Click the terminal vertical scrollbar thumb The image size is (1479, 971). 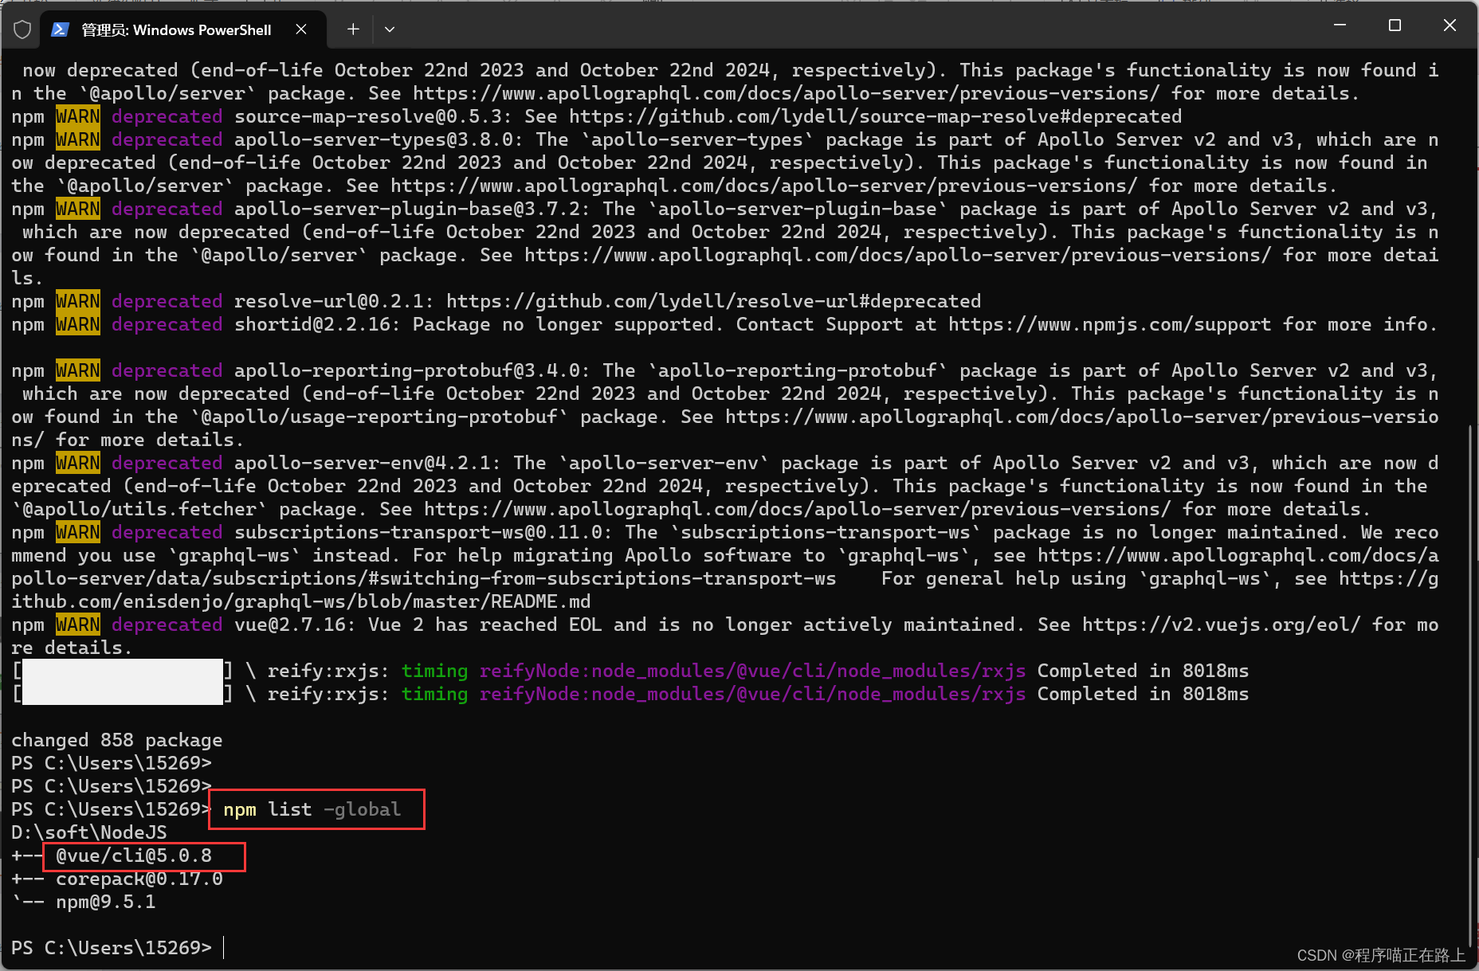tap(1470, 685)
